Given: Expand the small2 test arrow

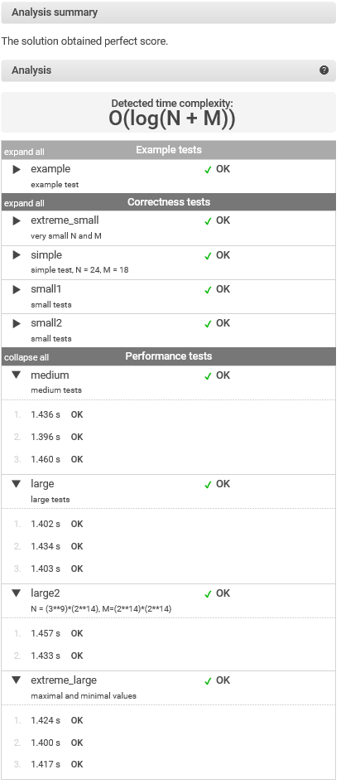Looking at the screenshot, I should pos(17,323).
